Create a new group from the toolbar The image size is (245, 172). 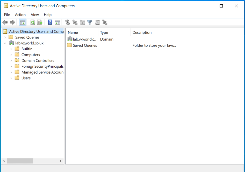tap(75, 22)
